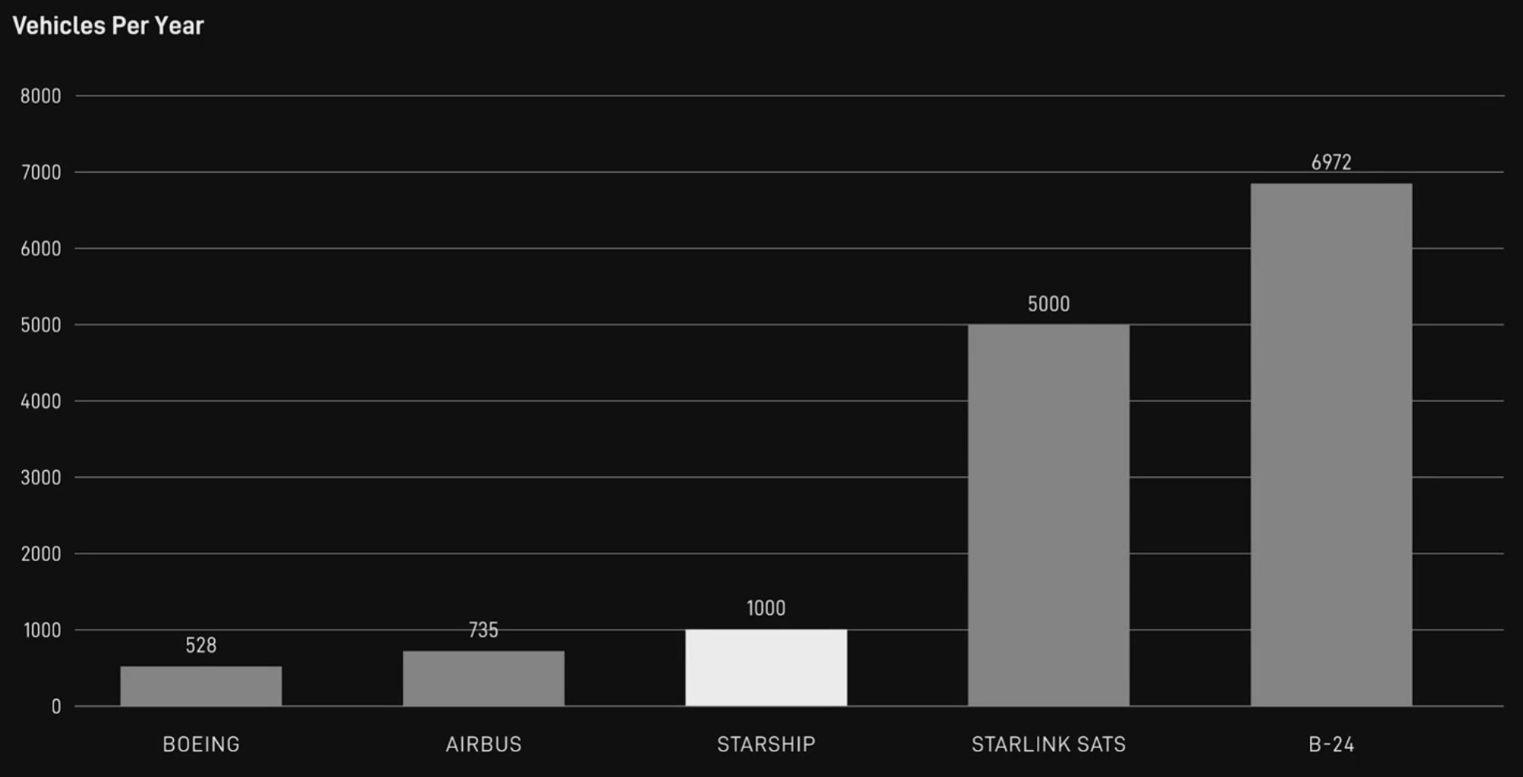Click the 6972 value label above B-24
The image size is (1523, 777).
[x=1331, y=163]
